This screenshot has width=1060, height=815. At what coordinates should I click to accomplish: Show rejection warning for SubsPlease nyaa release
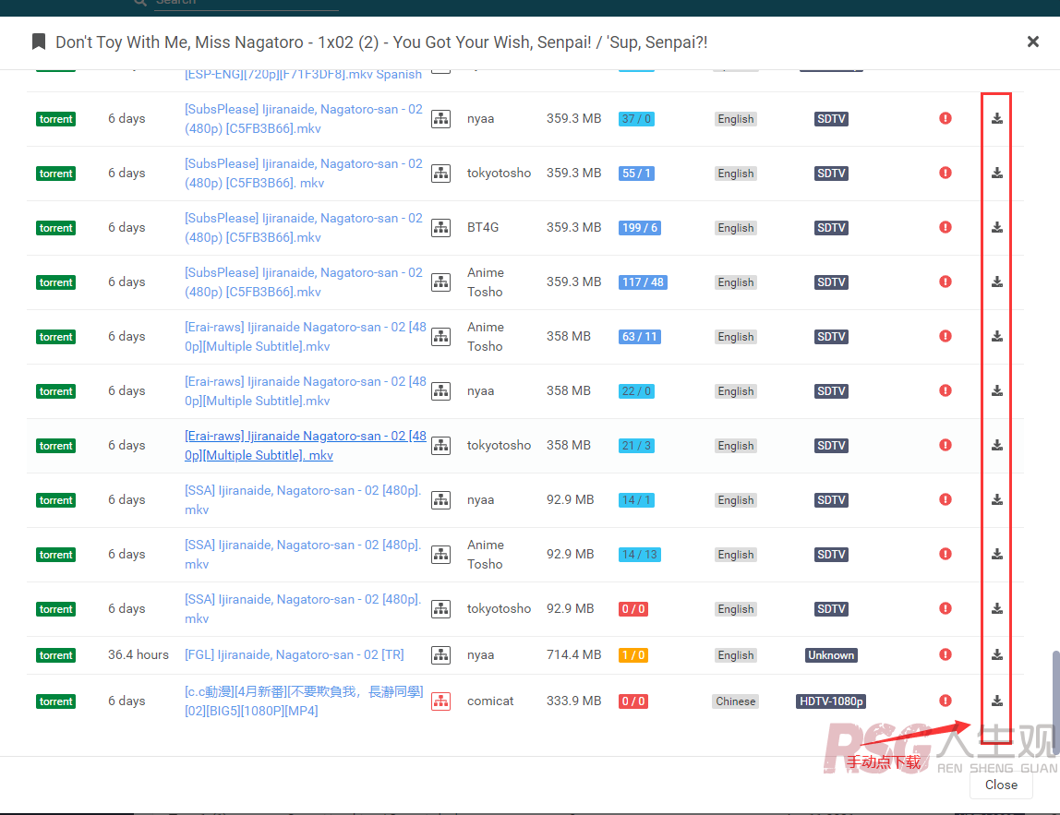946,118
